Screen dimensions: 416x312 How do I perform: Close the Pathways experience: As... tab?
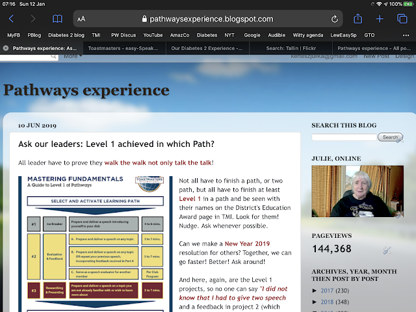(x=6, y=48)
